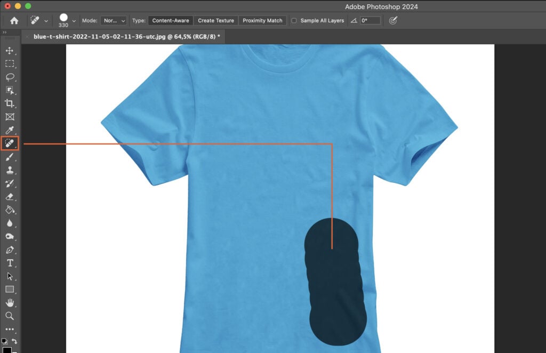Click the Content-Aware button
546x353 pixels.
coord(170,20)
